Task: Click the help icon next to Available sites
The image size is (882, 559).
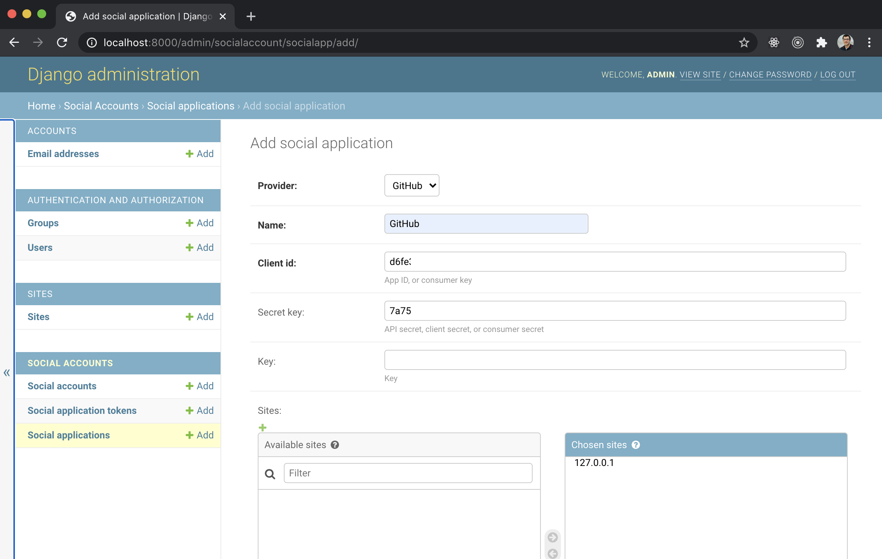Action: [x=335, y=445]
